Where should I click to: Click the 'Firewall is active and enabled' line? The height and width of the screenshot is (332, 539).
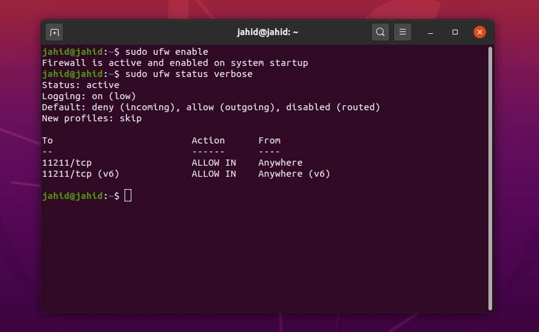tap(175, 63)
